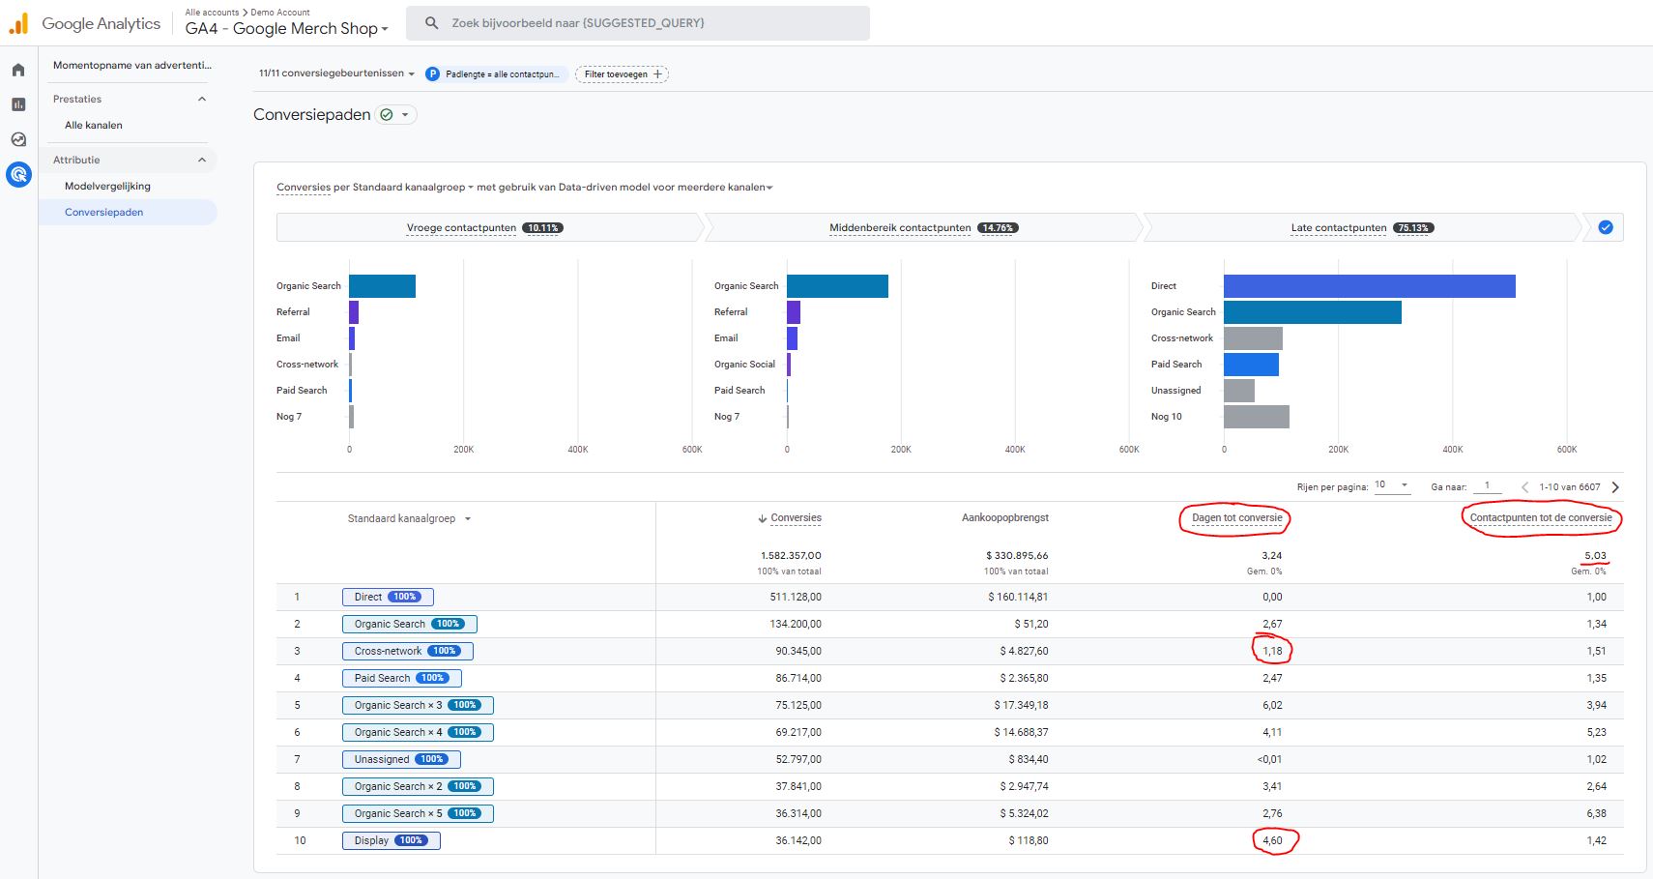1653x879 pixels.
Task: Open the Explore icon in left rail
Action: pyautogui.click(x=18, y=139)
